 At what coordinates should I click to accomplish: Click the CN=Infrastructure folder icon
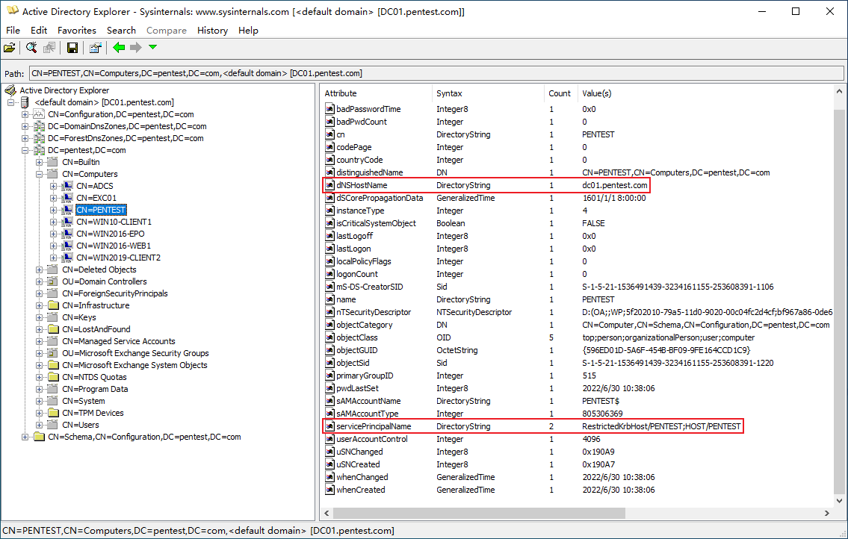pyautogui.click(x=53, y=305)
